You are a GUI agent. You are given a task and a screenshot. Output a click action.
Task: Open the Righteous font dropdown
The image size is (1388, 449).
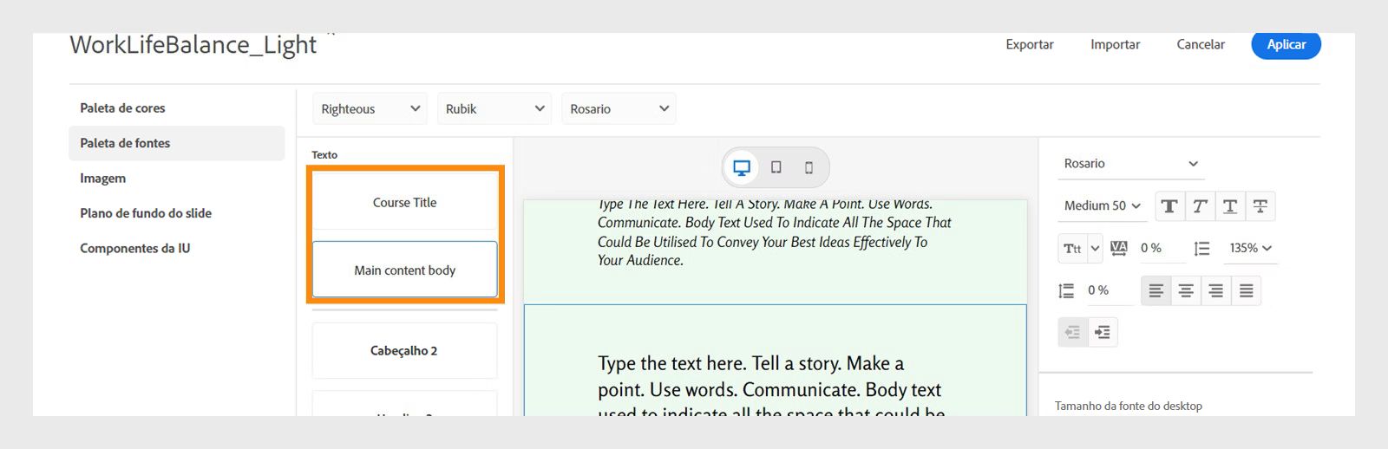370,109
